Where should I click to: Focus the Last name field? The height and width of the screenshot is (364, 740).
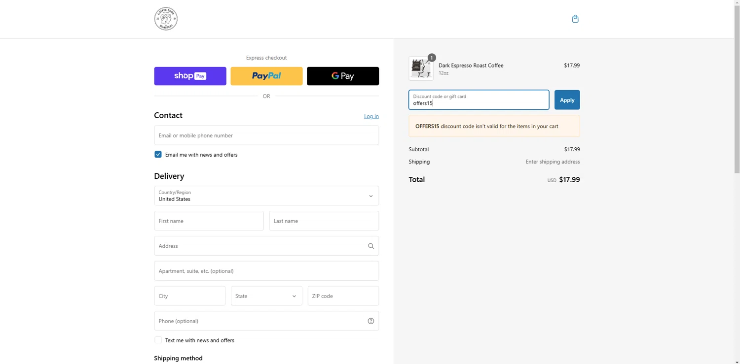324,221
